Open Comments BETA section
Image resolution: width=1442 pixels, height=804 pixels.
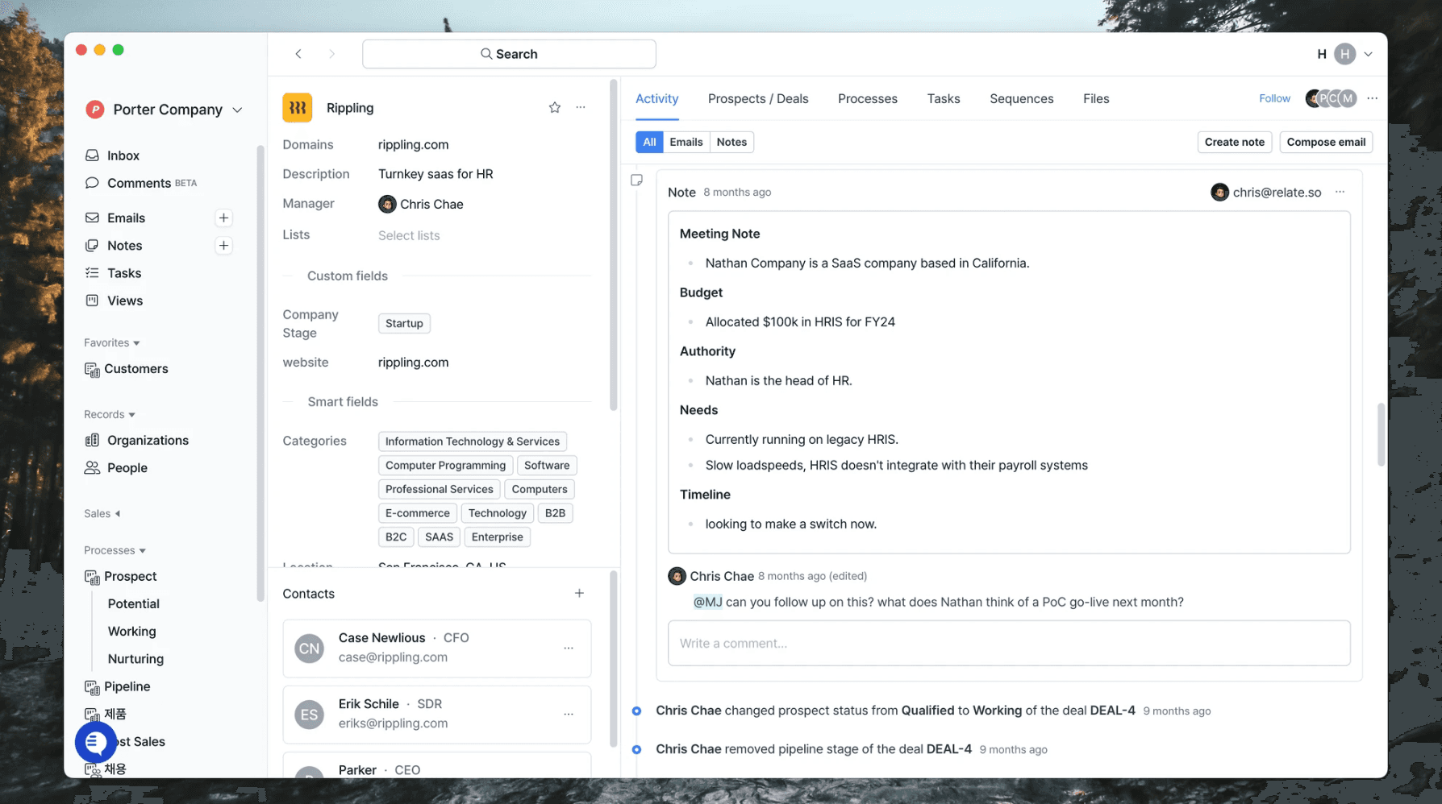141,183
